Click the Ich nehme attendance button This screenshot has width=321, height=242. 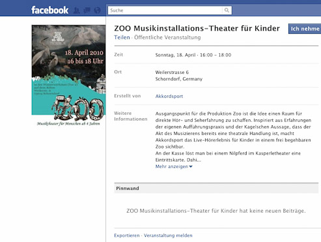pos(305,29)
